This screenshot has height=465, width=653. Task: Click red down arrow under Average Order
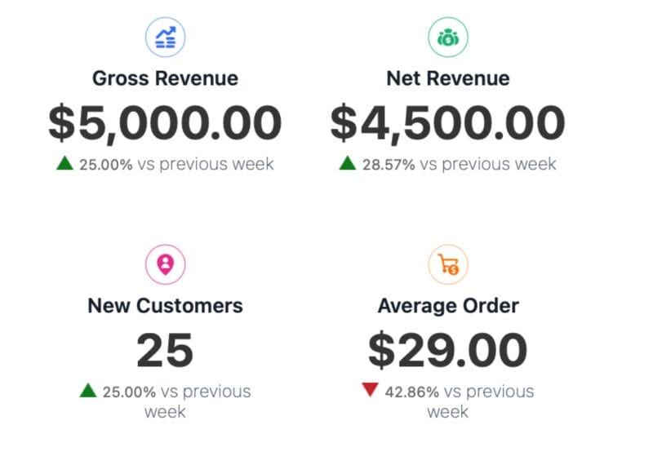[370, 391]
